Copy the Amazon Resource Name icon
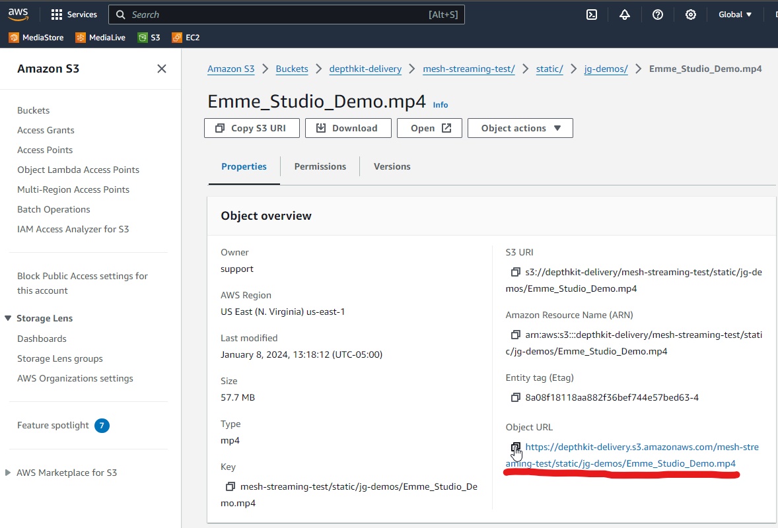 tap(516, 335)
